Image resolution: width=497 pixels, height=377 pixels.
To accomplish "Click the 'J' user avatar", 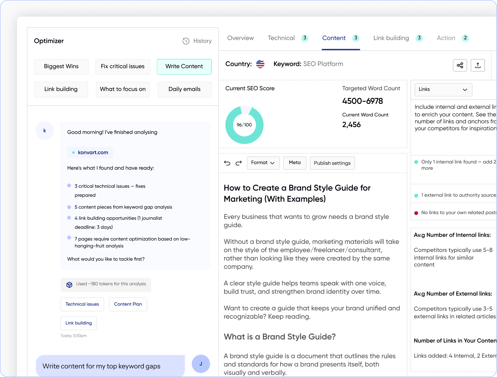I will point(201,364).
